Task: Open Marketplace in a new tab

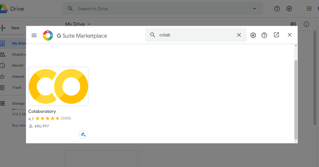Action: coord(276,35)
